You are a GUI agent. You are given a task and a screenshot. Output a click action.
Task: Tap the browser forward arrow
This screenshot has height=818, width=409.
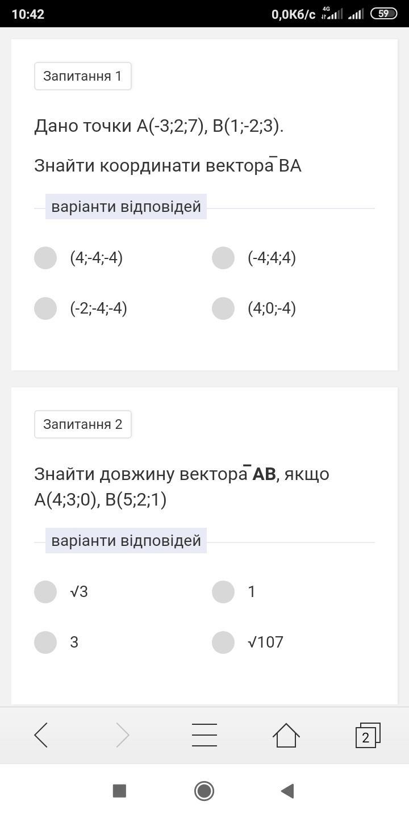point(123,735)
